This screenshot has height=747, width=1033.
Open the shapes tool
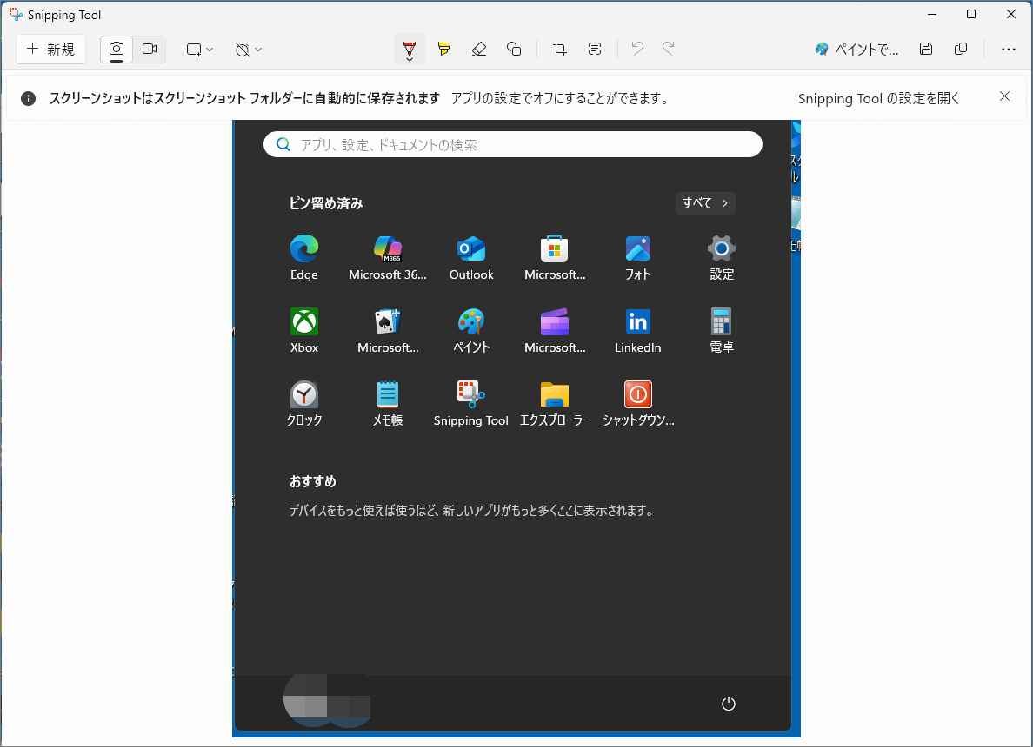[x=514, y=50]
